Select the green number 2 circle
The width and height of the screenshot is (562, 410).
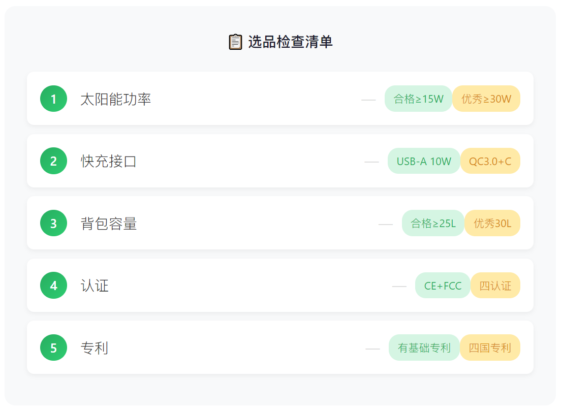pyautogui.click(x=53, y=161)
